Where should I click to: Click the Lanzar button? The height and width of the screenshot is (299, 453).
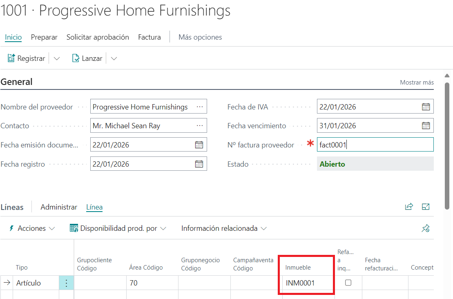[x=87, y=58]
